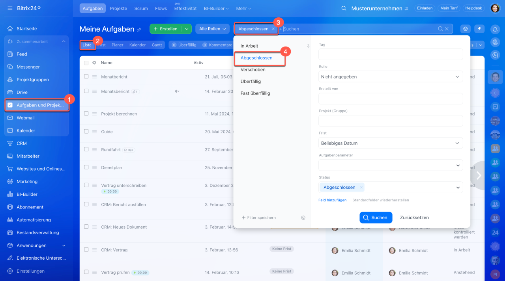Check the Rundfahrt task checkbox

point(86,149)
